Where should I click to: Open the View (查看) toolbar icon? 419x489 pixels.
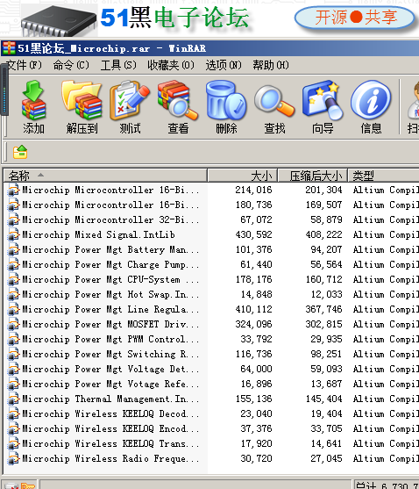[x=178, y=106]
